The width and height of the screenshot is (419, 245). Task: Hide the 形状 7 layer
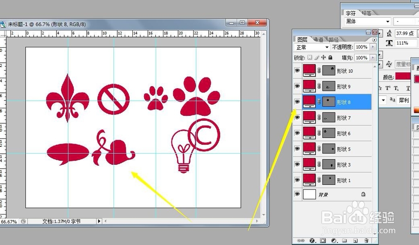(x=297, y=117)
